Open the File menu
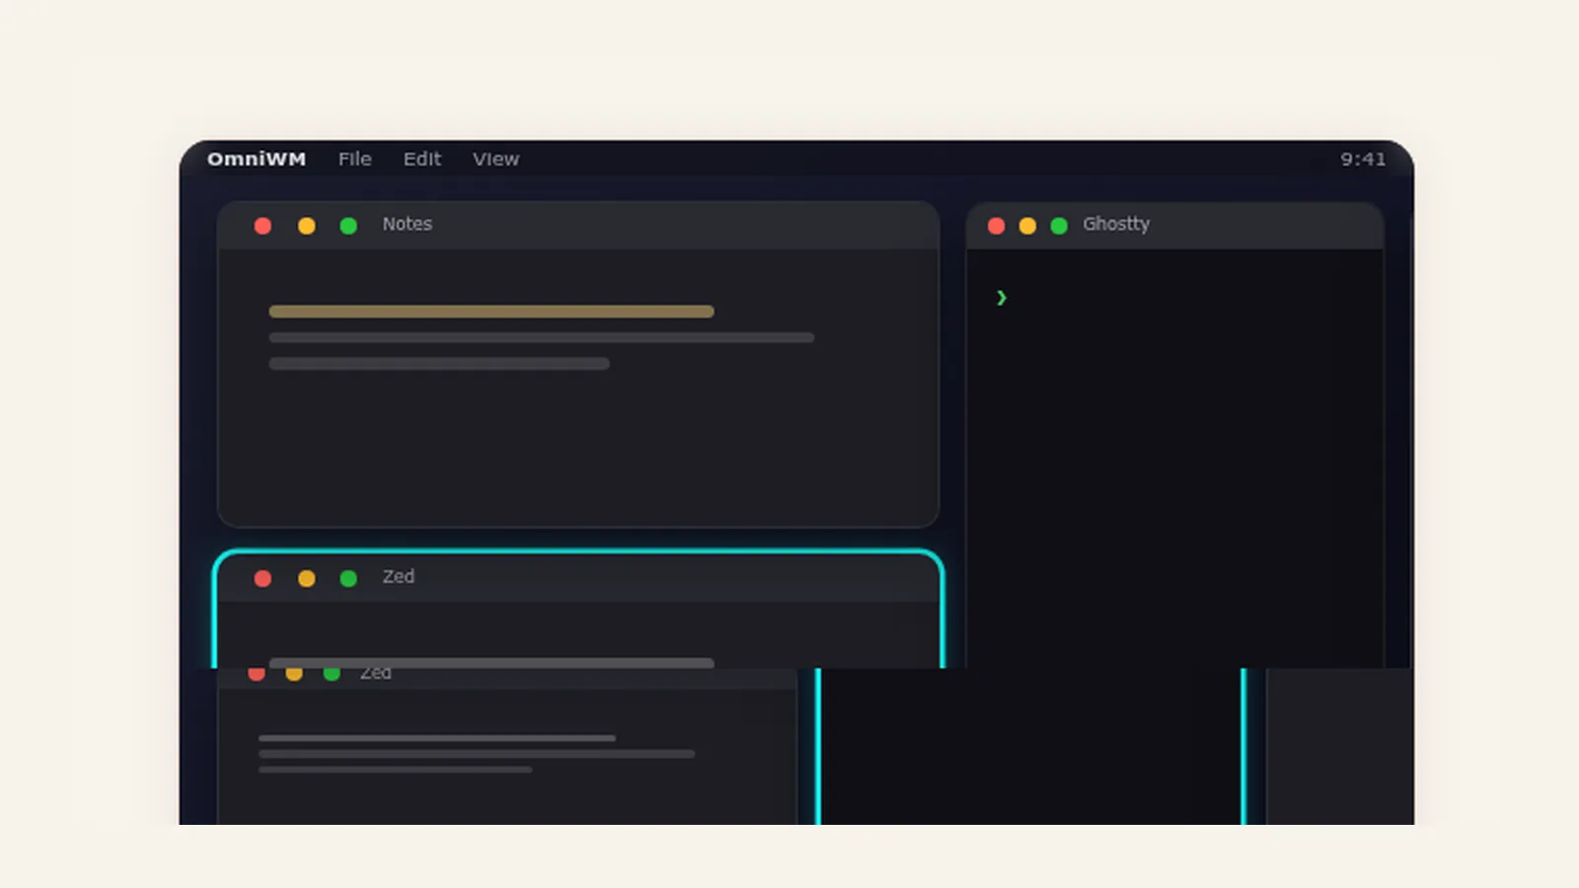 [x=354, y=159]
